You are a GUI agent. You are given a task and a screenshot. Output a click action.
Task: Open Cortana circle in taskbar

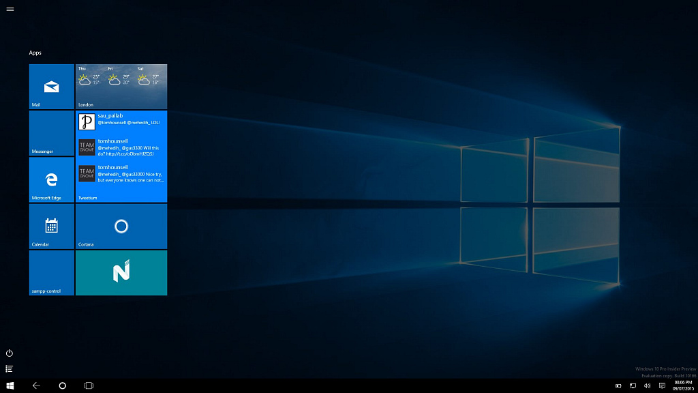click(x=62, y=386)
